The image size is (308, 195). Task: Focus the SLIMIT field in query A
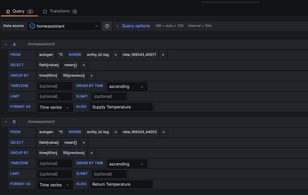tap(109, 96)
